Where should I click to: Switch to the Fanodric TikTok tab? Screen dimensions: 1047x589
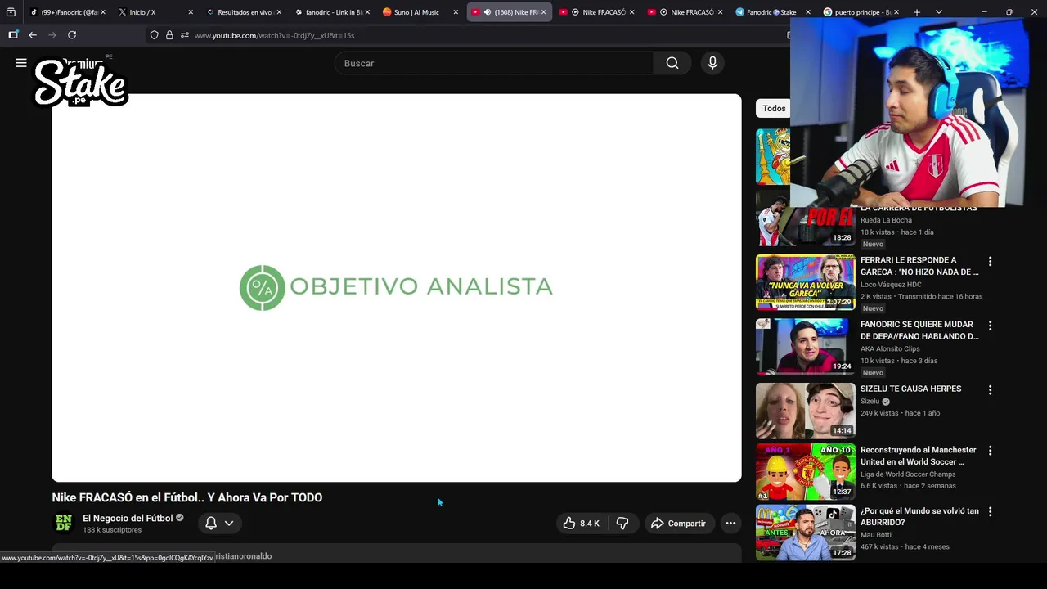coord(68,12)
